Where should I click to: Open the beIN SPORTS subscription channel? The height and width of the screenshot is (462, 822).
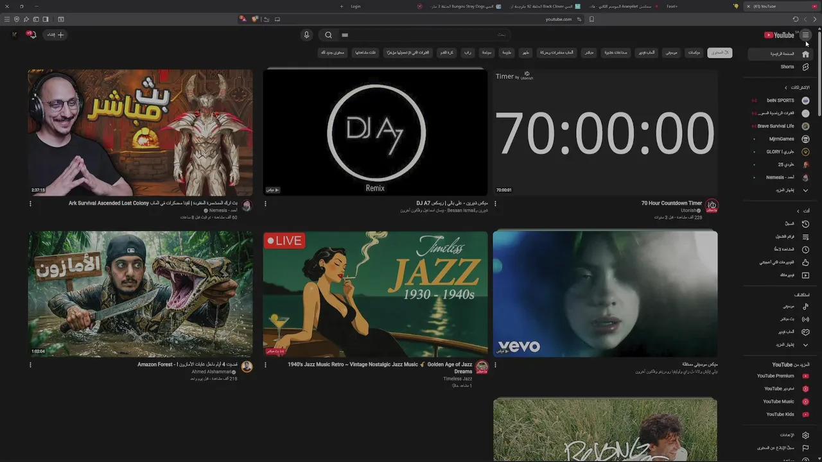coord(782,100)
